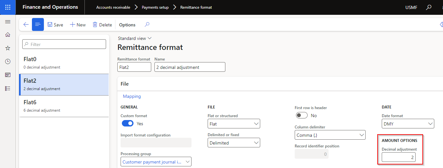Toggle the Custom format switch

(128, 123)
